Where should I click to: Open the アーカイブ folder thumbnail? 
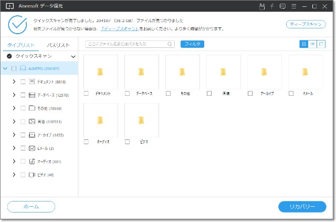[264, 73]
